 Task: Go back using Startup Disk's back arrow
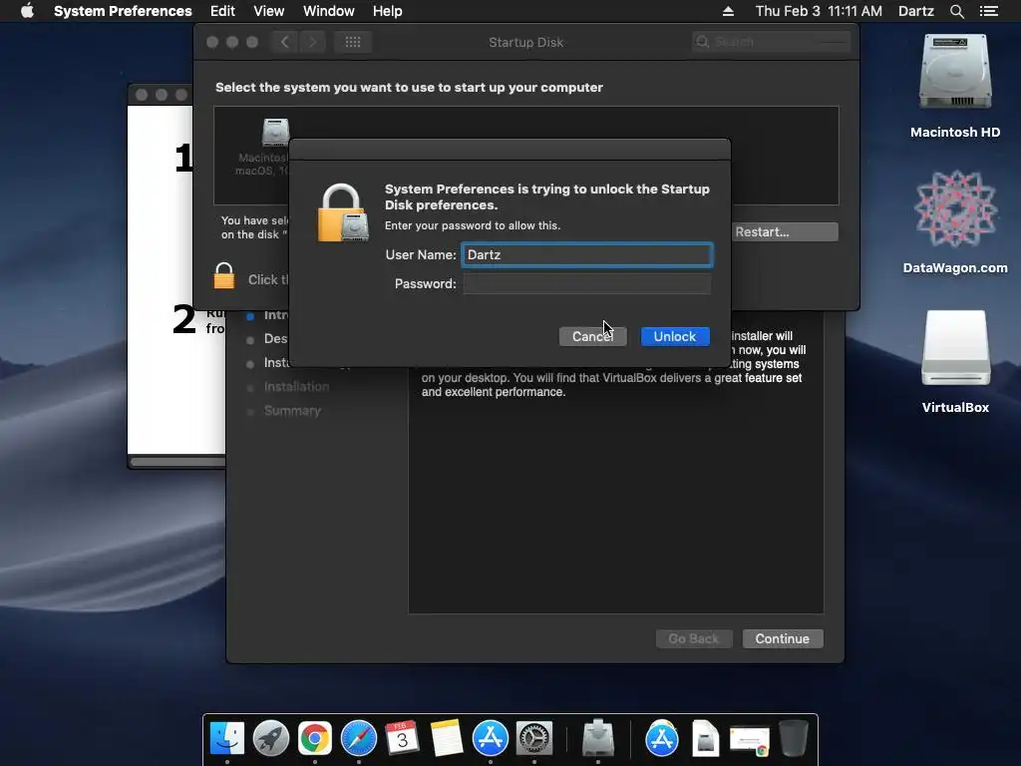[x=284, y=42]
